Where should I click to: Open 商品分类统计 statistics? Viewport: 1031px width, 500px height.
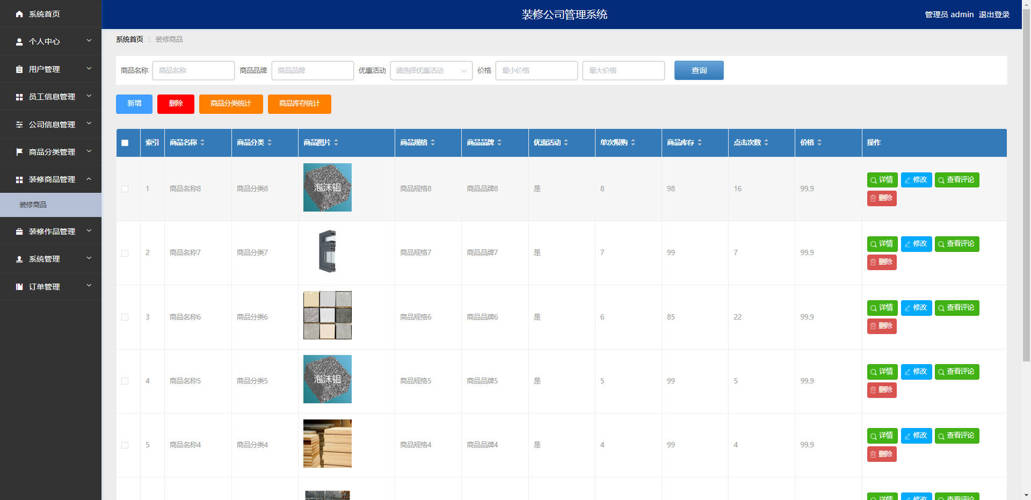231,104
